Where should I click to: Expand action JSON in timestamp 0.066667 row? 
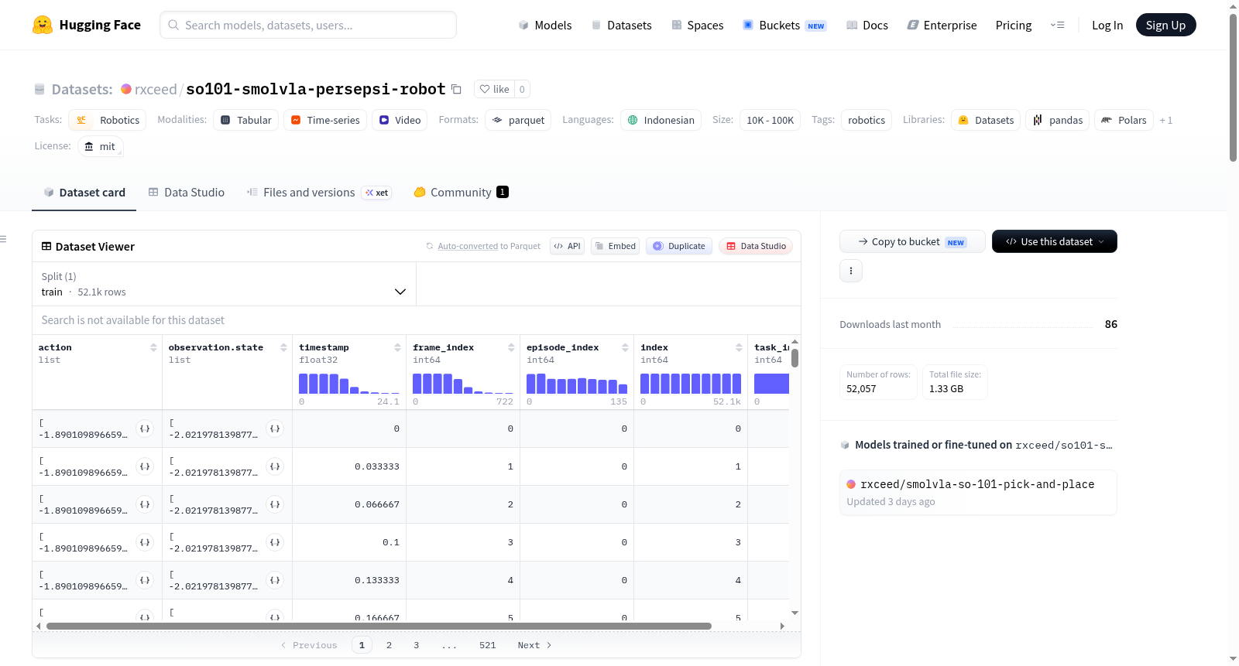coord(145,504)
